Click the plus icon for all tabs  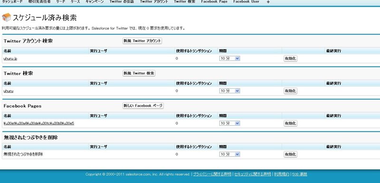pyautogui.click(x=268, y=2)
